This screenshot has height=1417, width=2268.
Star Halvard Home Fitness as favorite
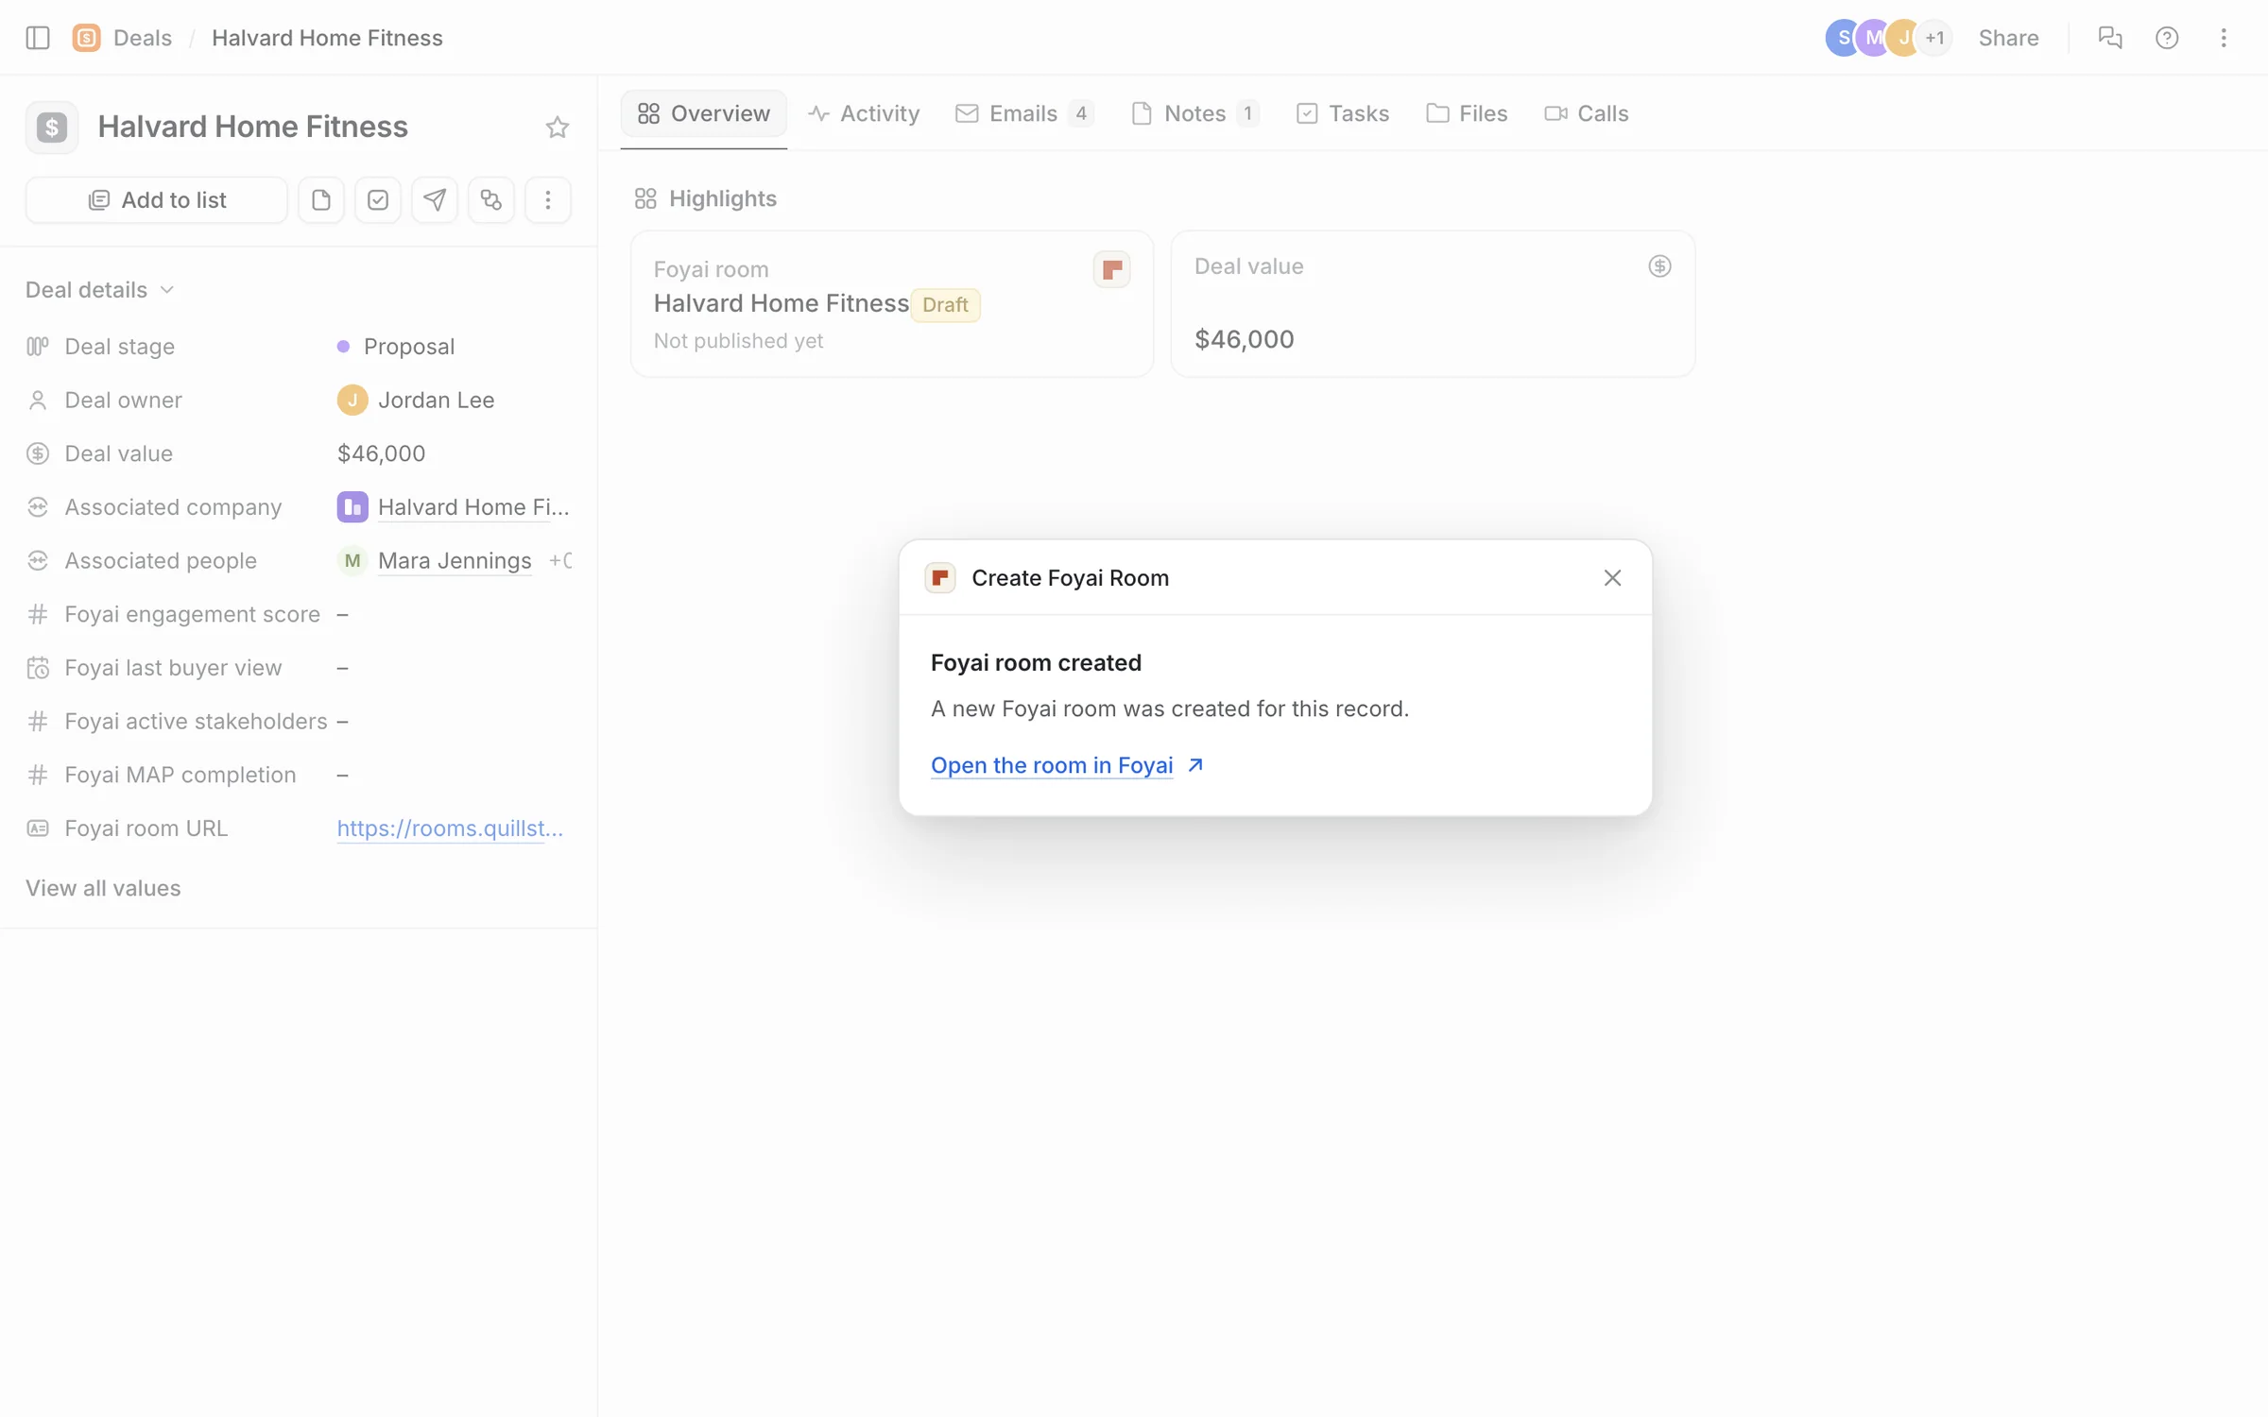558,127
